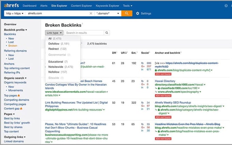Open Backlinks sidebar link
The width and height of the screenshot is (232, 145).
tap(10, 34)
